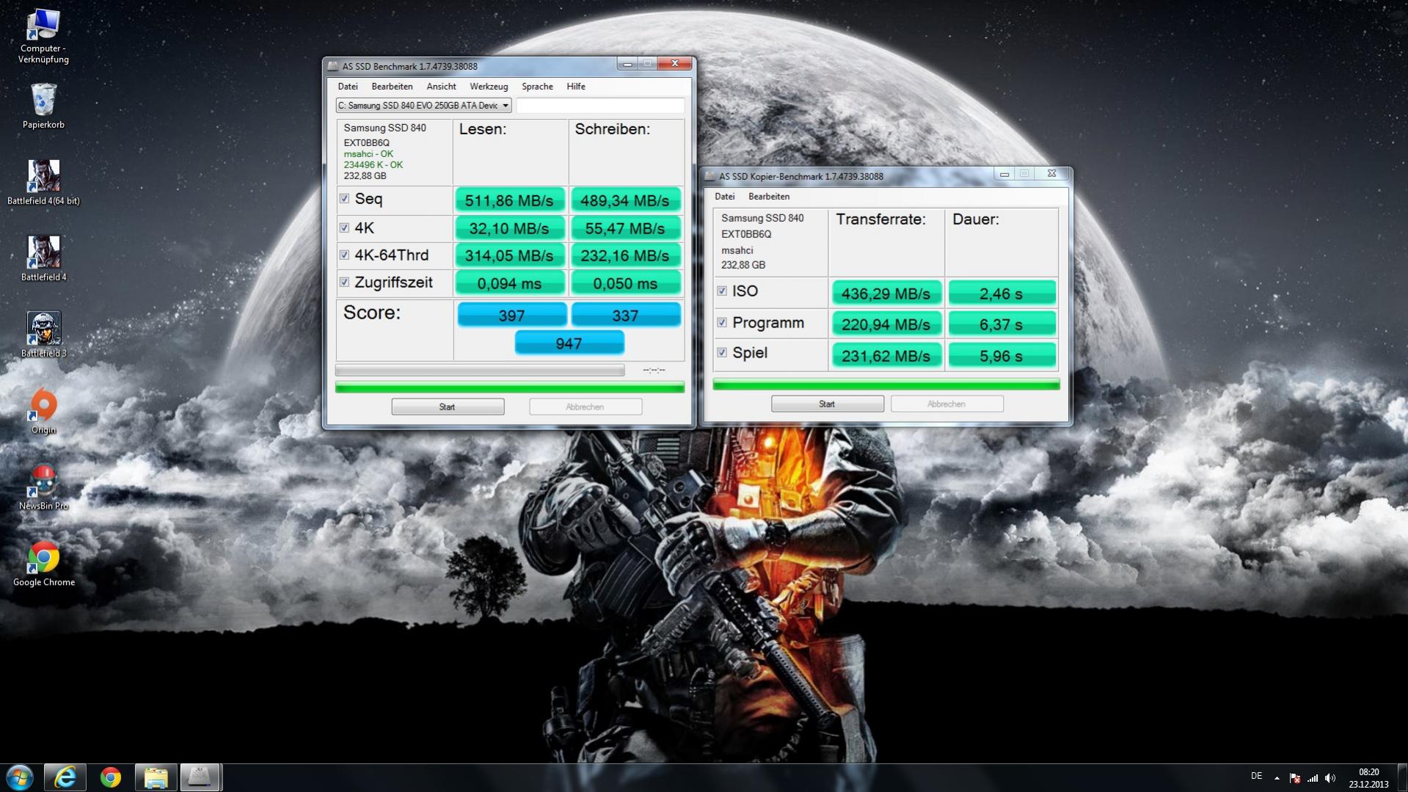Open Datei menu in Kopier-Benchmark window
The image size is (1408, 792).
724,197
